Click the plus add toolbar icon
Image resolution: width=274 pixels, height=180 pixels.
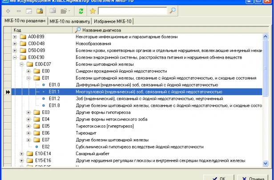(x=8, y=11)
